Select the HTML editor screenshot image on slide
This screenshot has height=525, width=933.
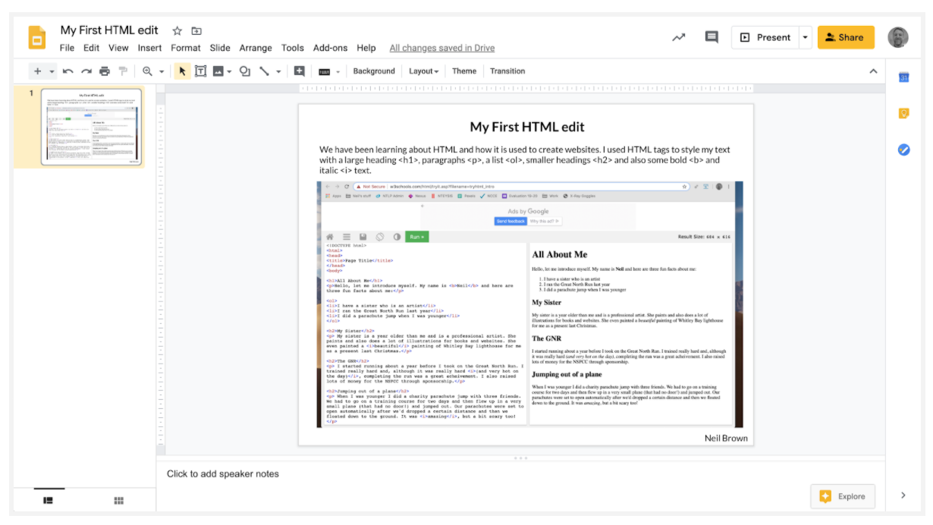click(x=530, y=304)
